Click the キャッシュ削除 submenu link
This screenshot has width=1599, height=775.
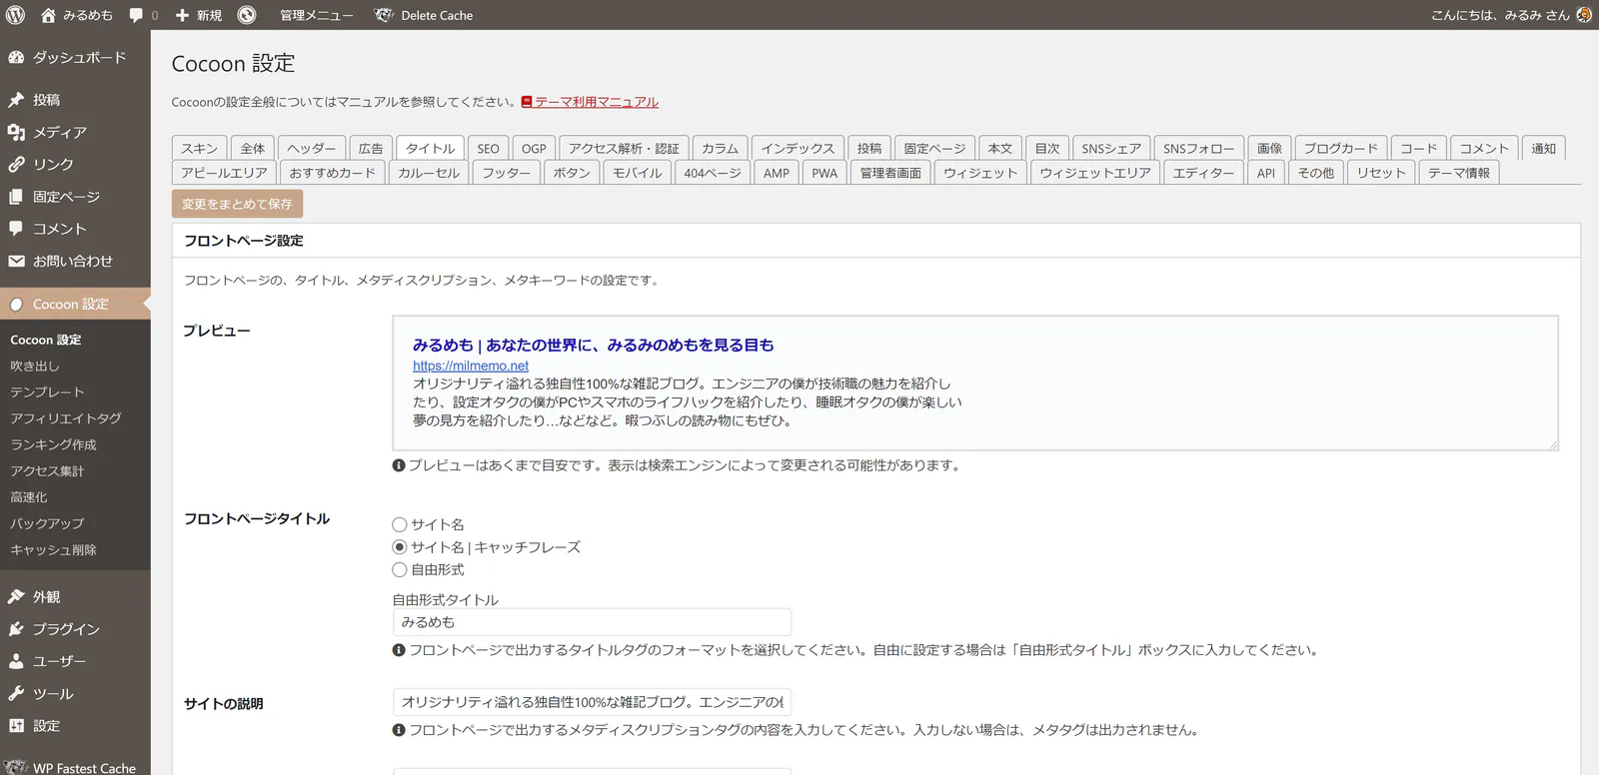(53, 550)
